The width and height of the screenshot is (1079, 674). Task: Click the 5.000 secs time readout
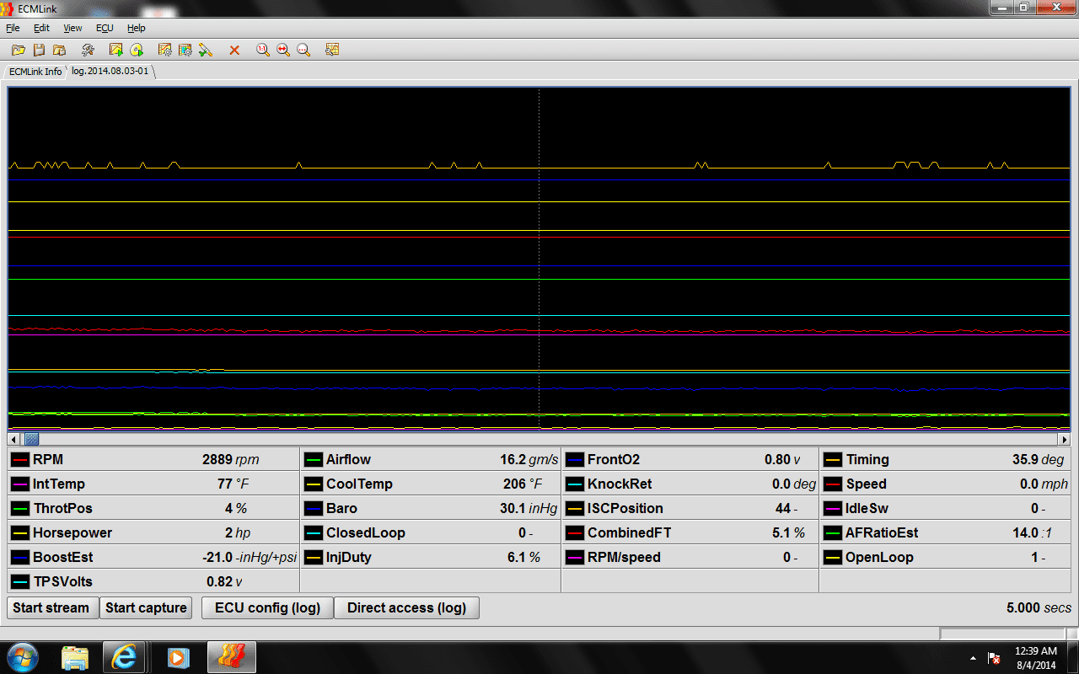pos(1039,607)
